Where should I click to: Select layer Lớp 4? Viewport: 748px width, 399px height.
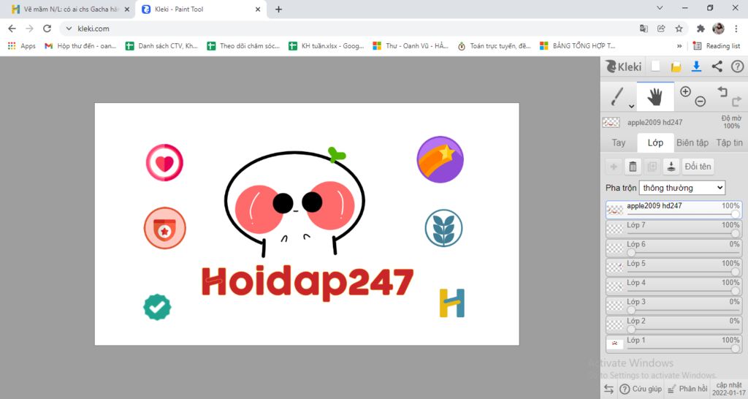[674, 286]
